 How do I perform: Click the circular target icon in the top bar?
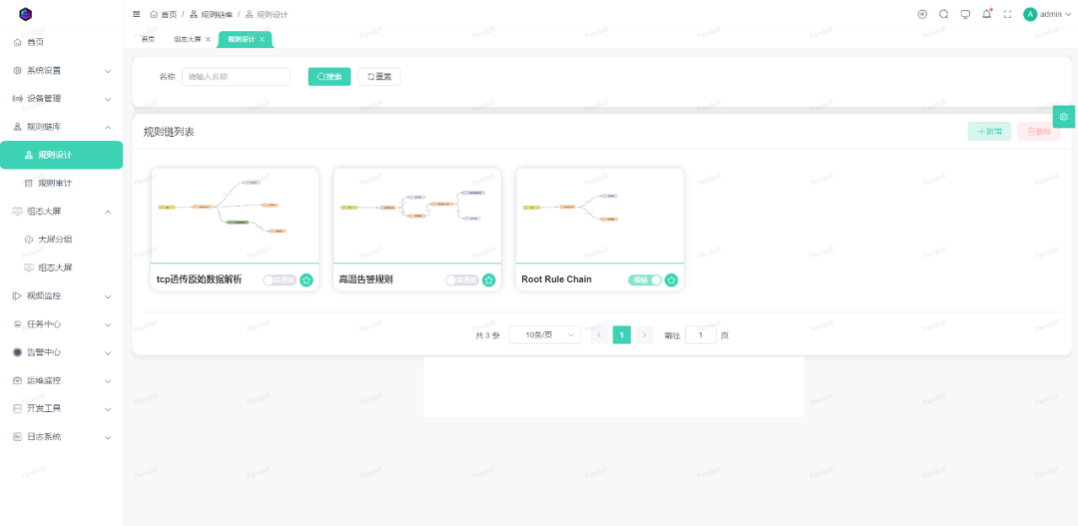tap(922, 14)
